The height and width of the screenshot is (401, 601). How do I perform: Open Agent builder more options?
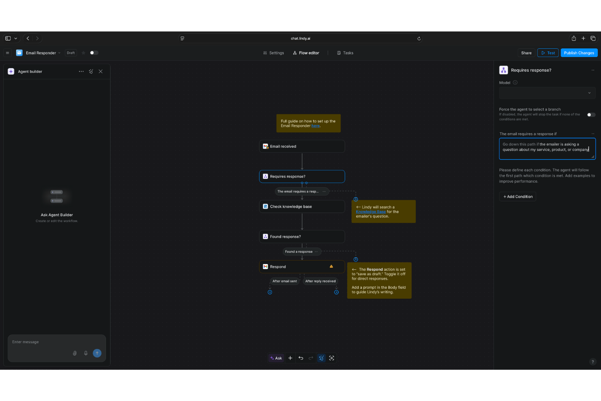click(x=81, y=72)
